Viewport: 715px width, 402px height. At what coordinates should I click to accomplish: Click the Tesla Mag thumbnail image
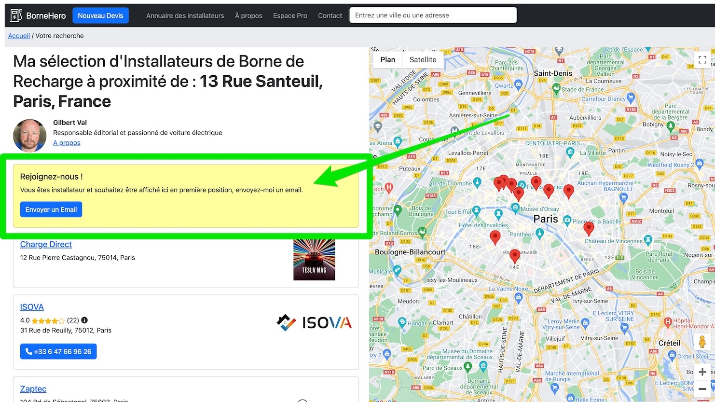pyautogui.click(x=314, y=260)
